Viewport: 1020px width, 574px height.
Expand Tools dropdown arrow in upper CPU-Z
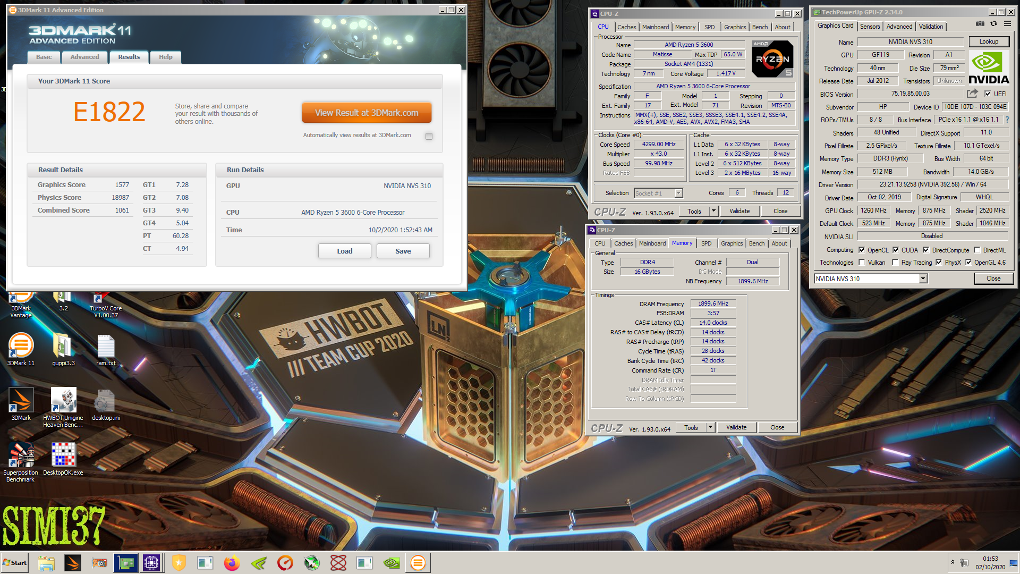click(x=713, y=211)
